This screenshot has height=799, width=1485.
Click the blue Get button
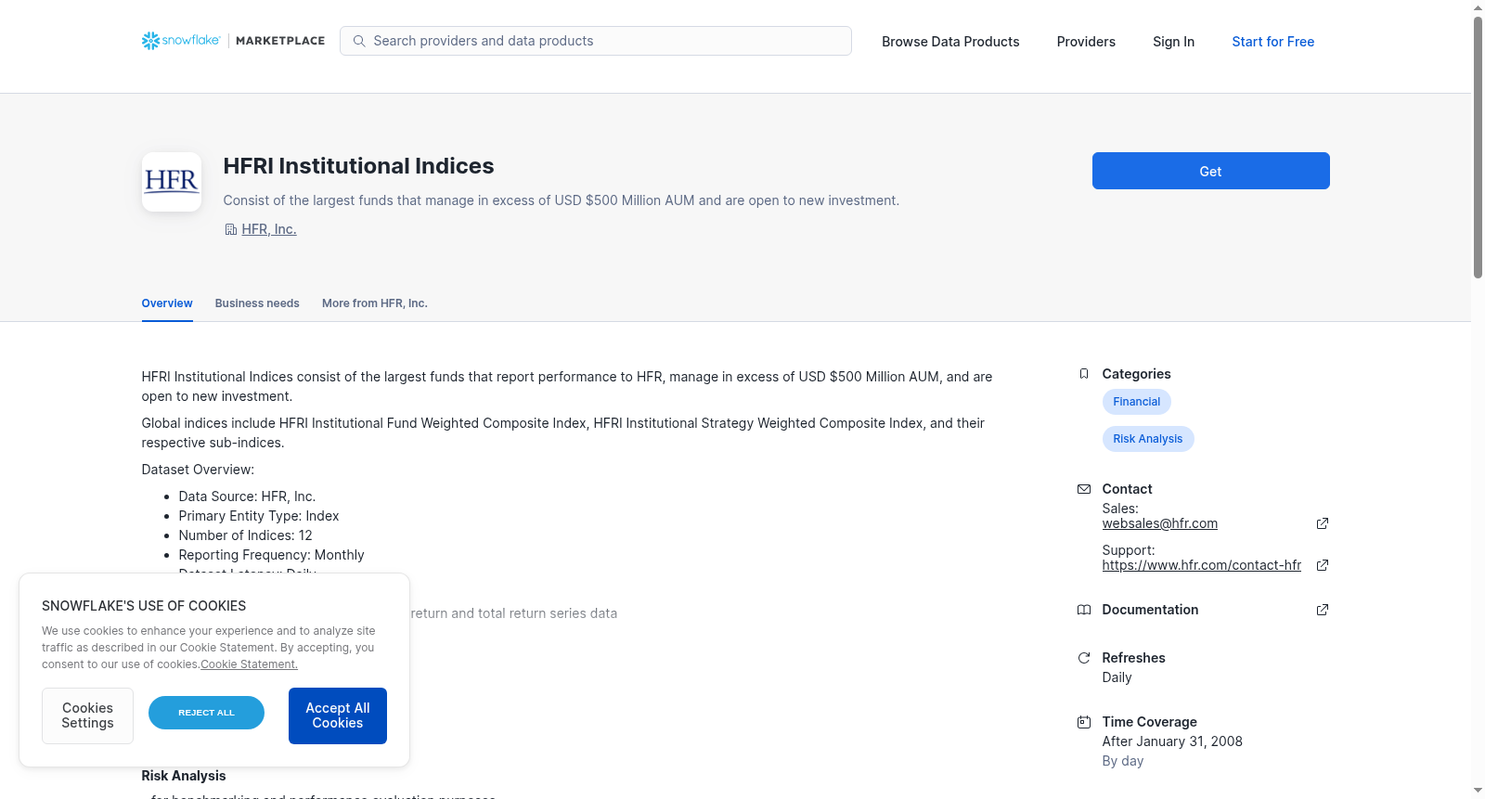1210,171
